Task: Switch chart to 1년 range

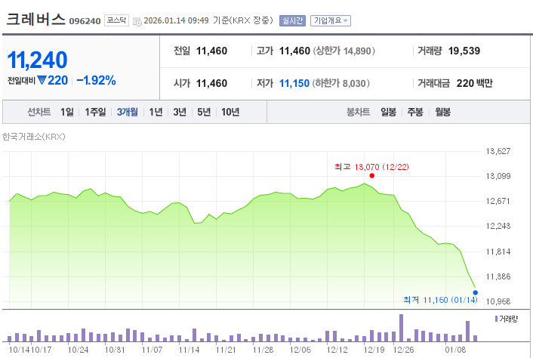Action: (x=156, y=112)
